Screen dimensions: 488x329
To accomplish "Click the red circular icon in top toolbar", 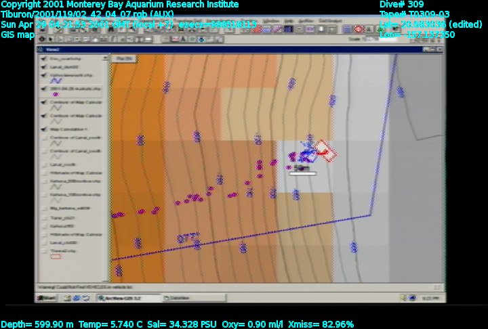I will tap(359, 29).
